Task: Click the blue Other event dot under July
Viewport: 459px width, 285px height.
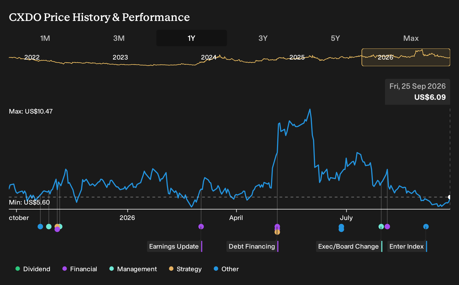Action: 341,228
